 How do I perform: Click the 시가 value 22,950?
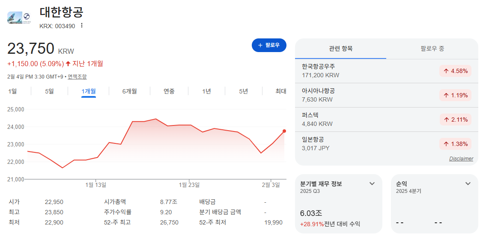click(x=54, y=202)
